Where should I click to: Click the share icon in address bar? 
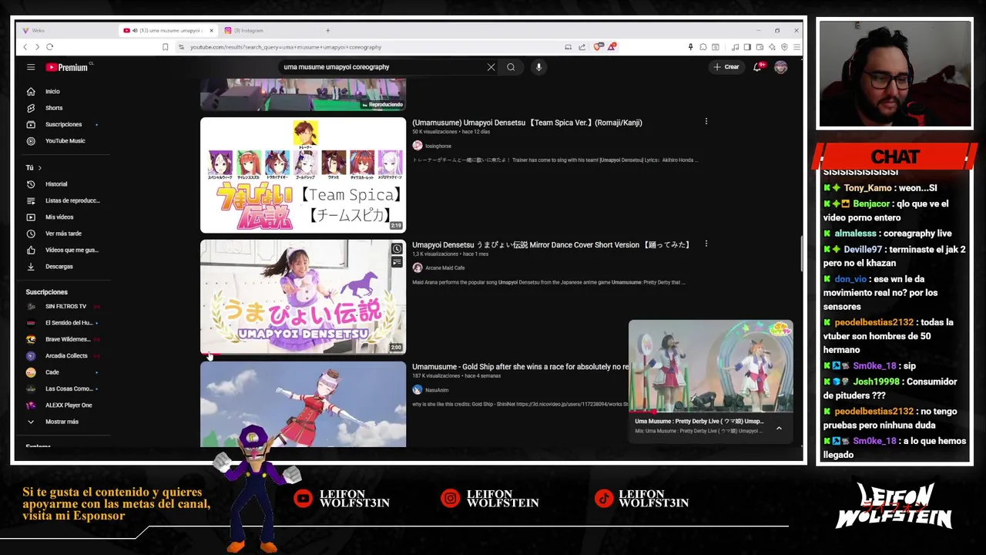582,47
